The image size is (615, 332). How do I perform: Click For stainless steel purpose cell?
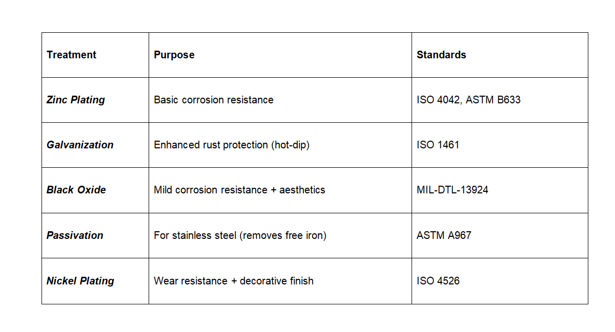[x=280, y=235]
